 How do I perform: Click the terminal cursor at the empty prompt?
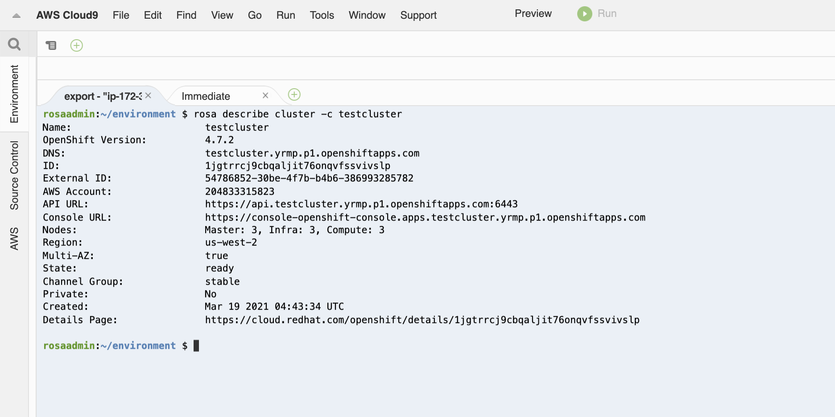tap(196, 346)
